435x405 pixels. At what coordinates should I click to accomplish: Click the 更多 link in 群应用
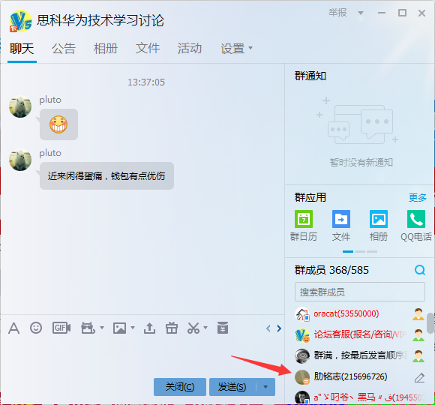coord(418,198)
